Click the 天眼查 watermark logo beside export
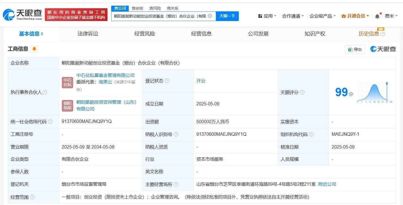The image size is (403, 205). pyautogui.click(x=383, y=49)
